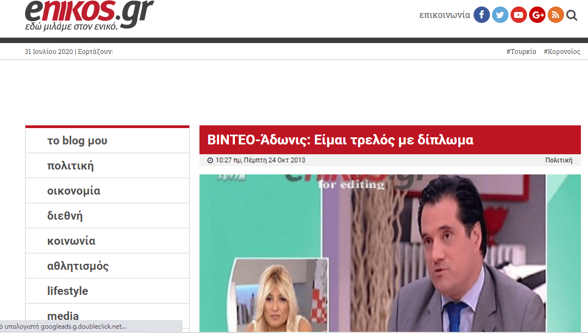This screenshot has width=588, height=333.
Task: Select the κοινωνία menu item
Action: [71, 241]
